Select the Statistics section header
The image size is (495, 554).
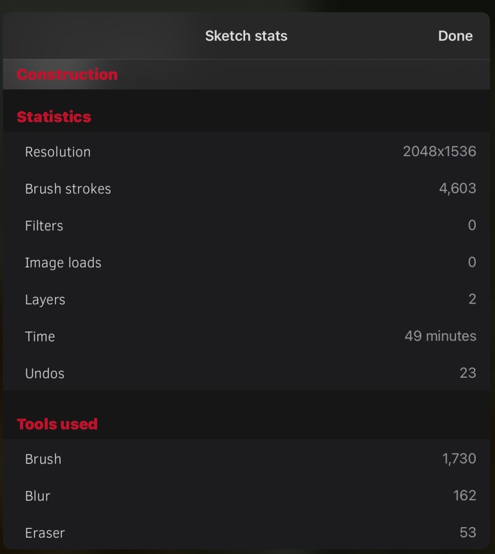point(54,117)
